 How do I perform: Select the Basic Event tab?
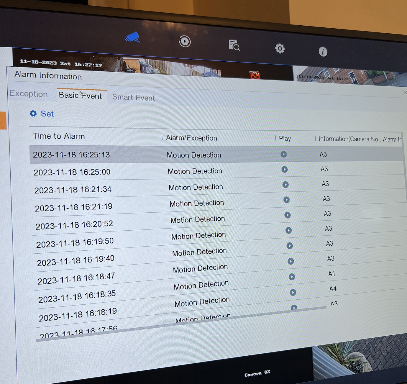80,95
